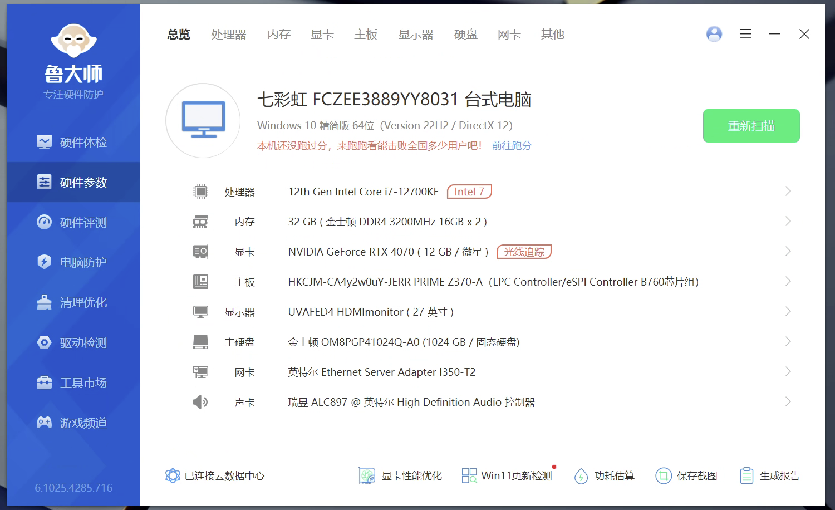Open the user account avatar
The width and height of the screenshot is (835, 510).
pyautogui.click(x=714, y=34)
